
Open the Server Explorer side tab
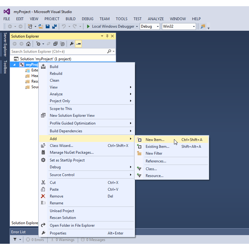coord(5,44)
